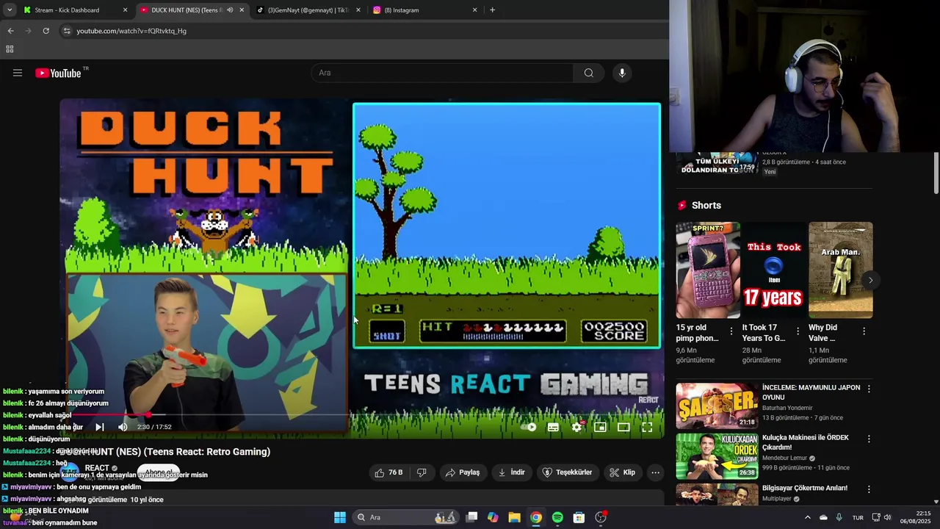This screenshot has width=940, height=529.
Task: Open the player settings gear
Action: click(x=577, y=427)
